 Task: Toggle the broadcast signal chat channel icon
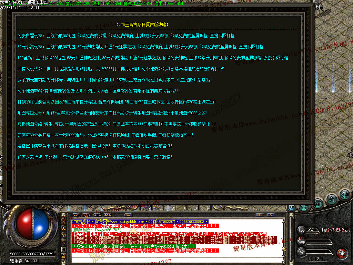63,249
